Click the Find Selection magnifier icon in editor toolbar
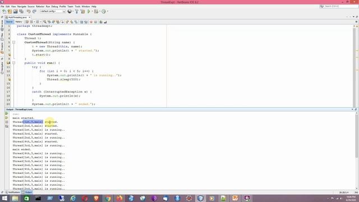Screen dimensions: 359x202 pyautogui.click(x=45, y=22)
